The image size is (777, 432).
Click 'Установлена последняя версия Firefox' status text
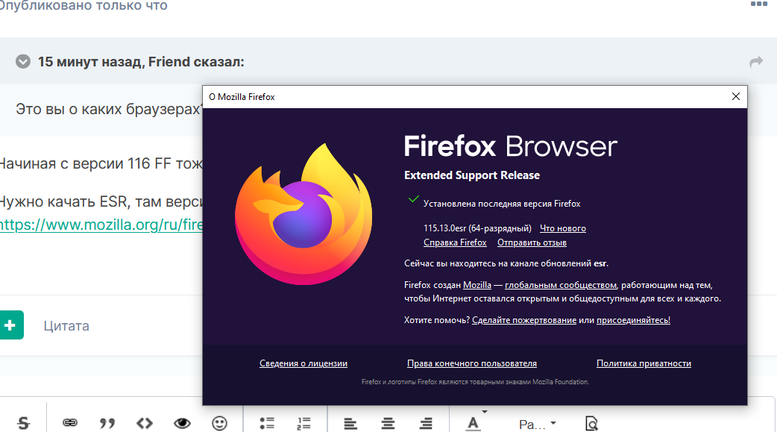502,204
